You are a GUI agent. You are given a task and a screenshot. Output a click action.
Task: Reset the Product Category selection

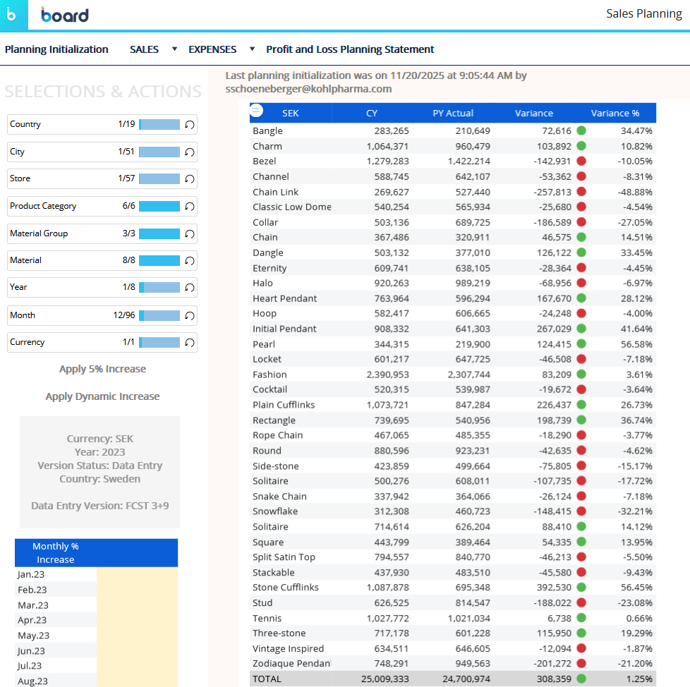click(190, 206)
